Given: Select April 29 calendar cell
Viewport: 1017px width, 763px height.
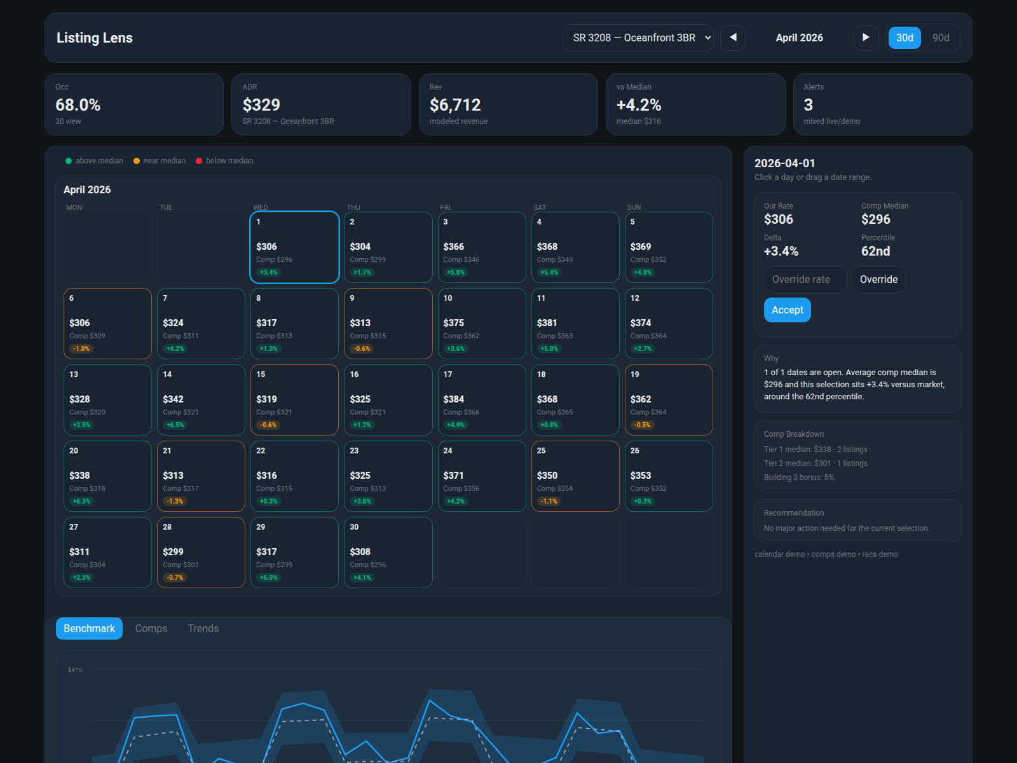Looking at the screenshot, I should pyautogui.click(x=294, y=553).
